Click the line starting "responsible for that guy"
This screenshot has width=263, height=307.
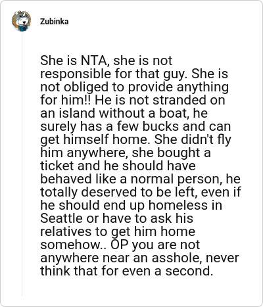(134, 74)
